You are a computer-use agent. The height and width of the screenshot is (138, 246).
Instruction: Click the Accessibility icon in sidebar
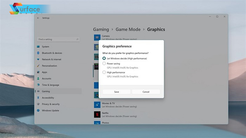38,98
